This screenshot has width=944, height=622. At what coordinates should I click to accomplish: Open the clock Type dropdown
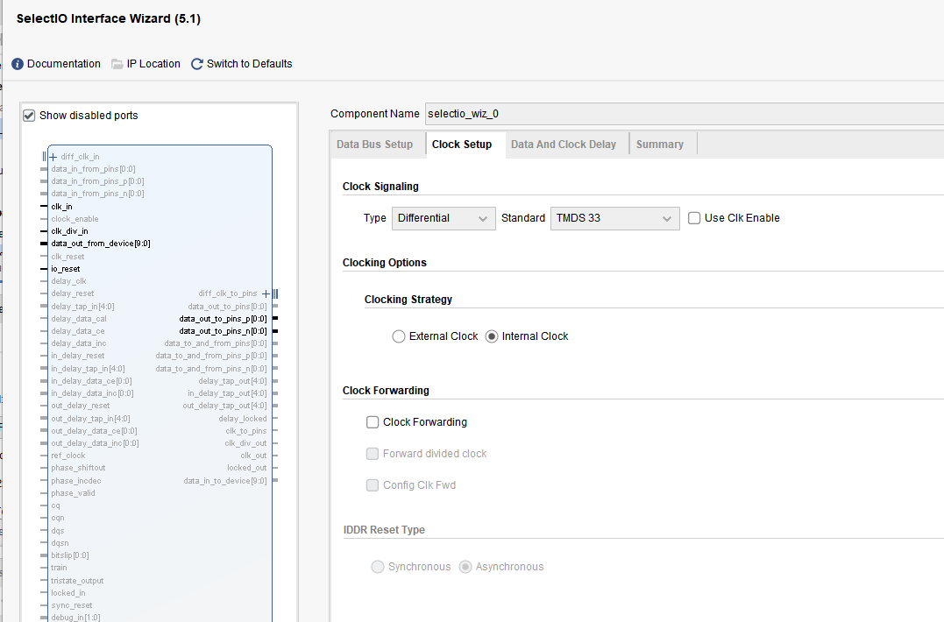(444, 218)
